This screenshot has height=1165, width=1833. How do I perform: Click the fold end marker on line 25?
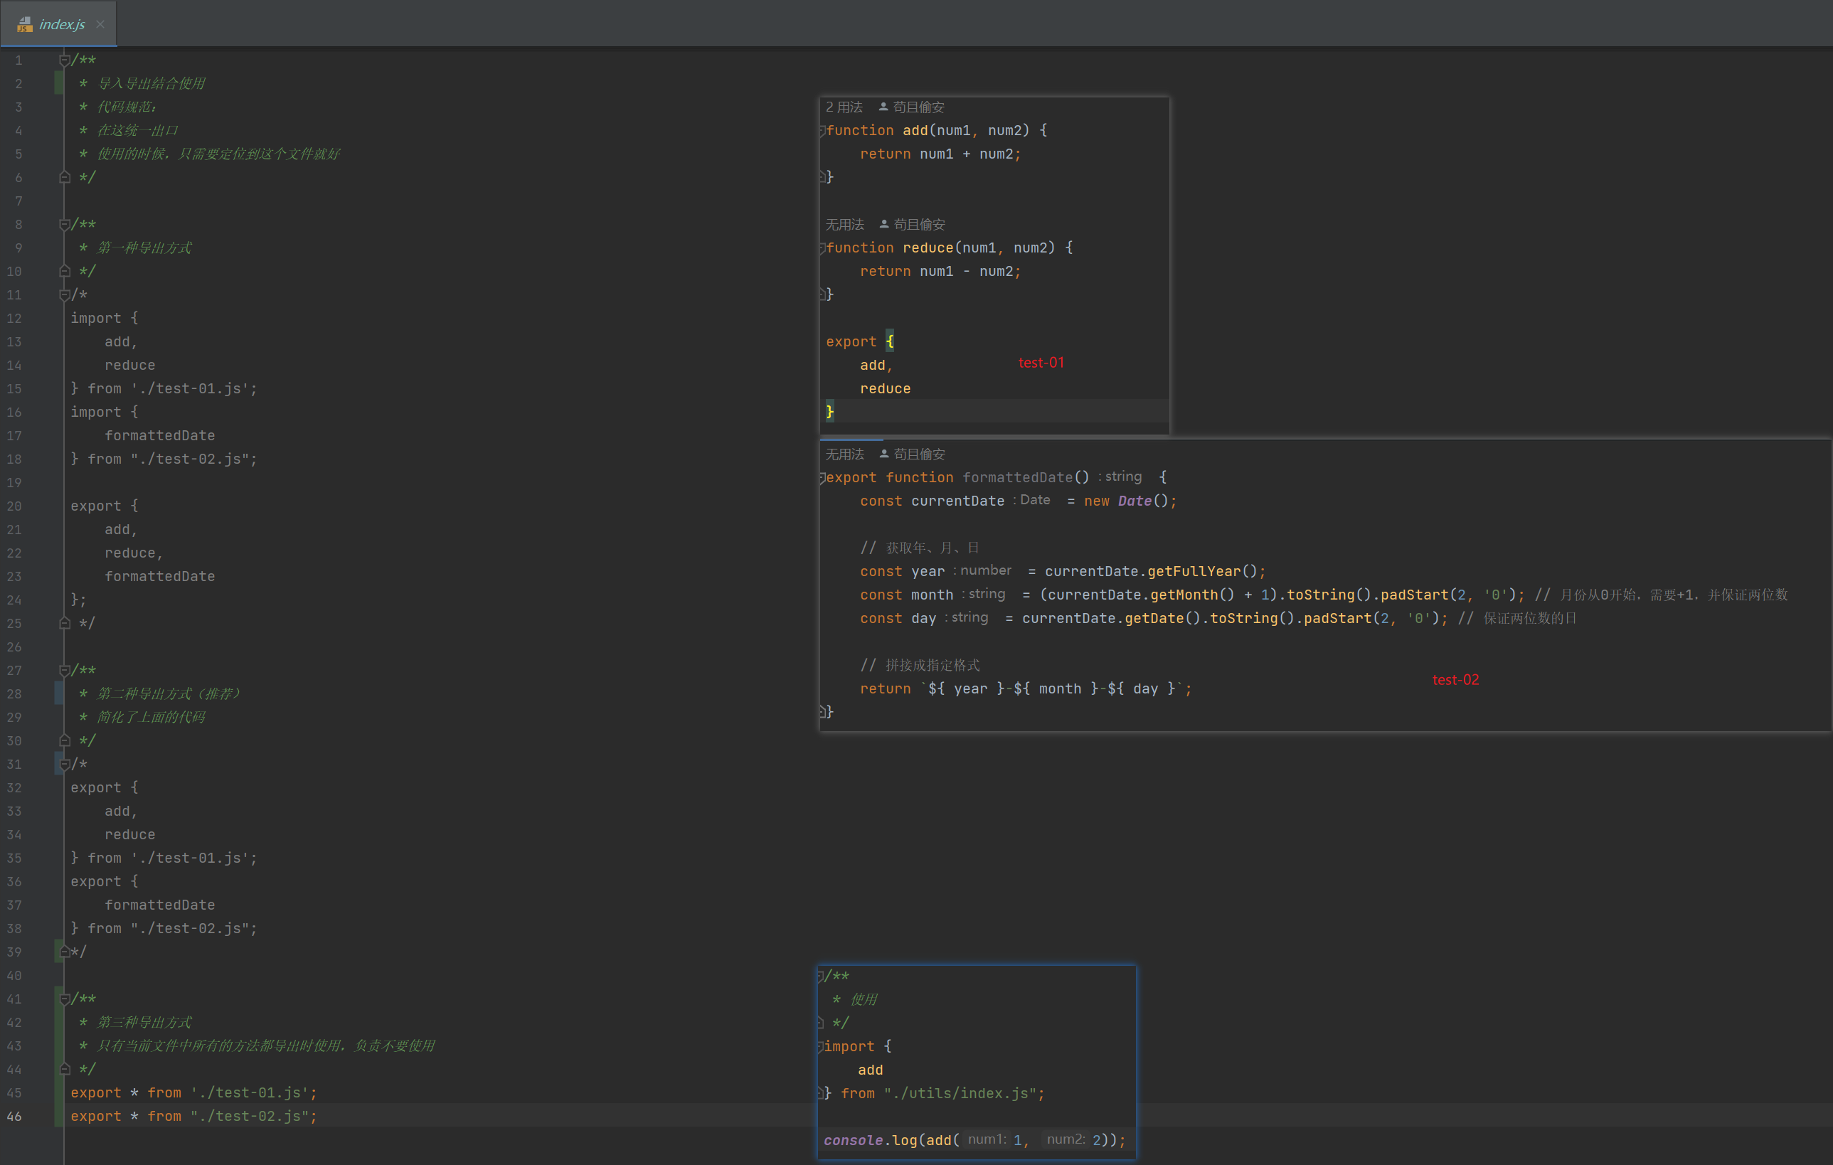(65, 623)
